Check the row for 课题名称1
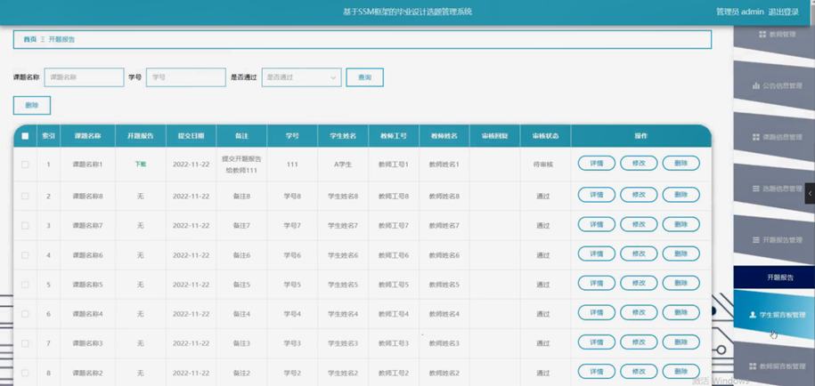This screenshot has height=386, width=815. coord(25,164)
